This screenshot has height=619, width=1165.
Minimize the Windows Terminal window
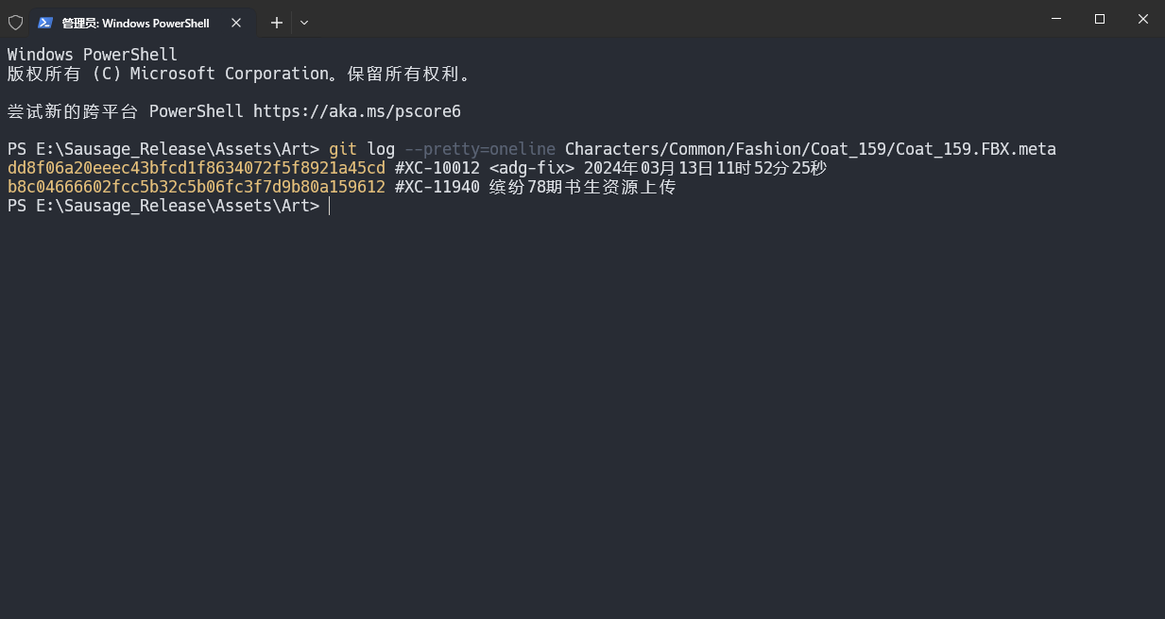(1055, 19)
